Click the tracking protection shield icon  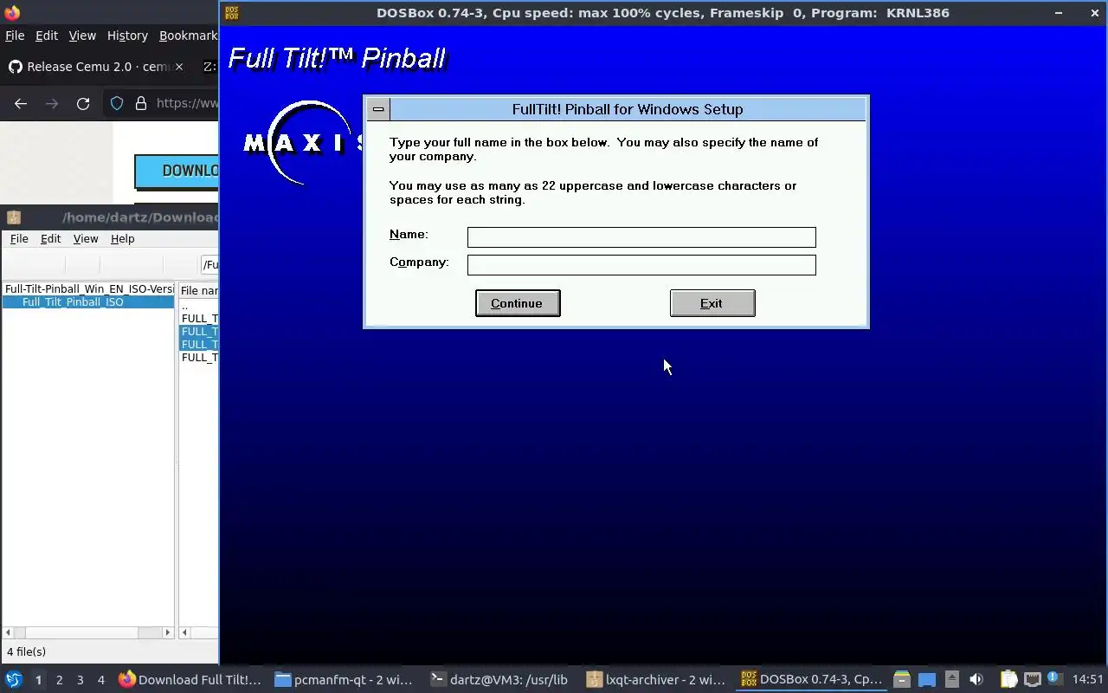tap(117, 103)
